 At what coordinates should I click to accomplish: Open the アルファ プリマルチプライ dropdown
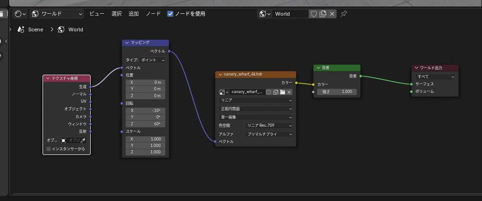point(269,134)
